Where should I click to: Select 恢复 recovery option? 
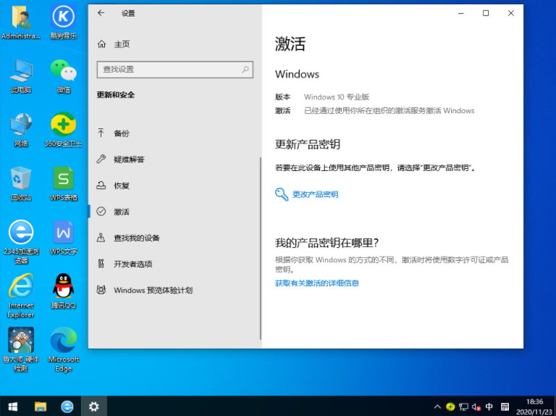[122, 186]
